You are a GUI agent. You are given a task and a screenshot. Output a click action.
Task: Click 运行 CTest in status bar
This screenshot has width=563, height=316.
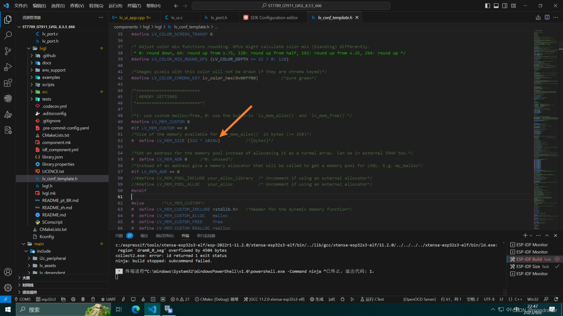(x=372, y=299)
